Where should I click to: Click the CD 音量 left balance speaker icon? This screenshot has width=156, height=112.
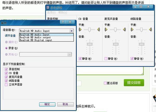click(x=80, y=29)
